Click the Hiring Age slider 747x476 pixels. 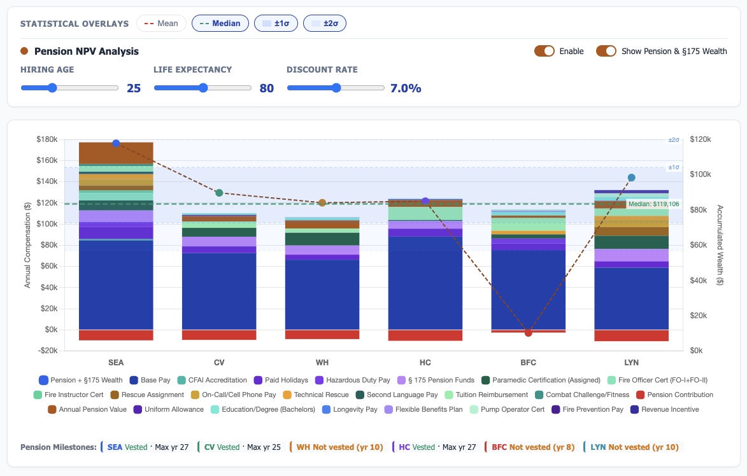[x=69, y=88]
